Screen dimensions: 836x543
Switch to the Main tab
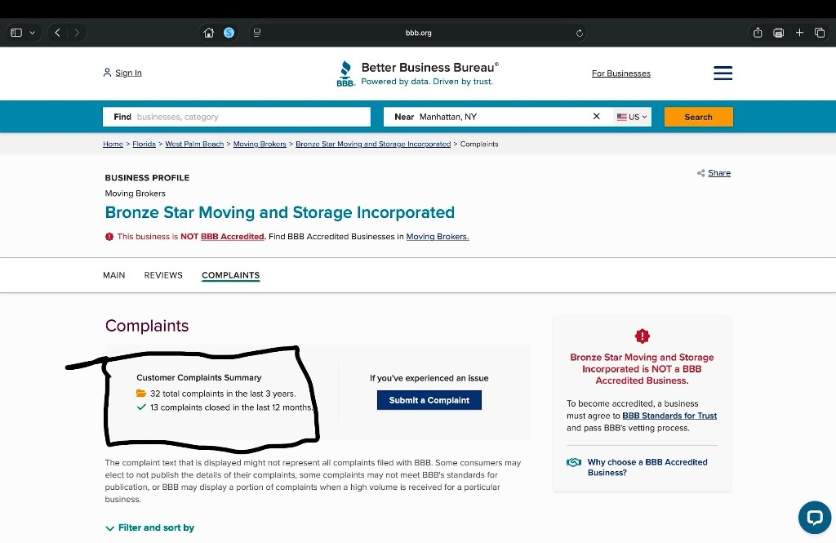pos(114,275)
